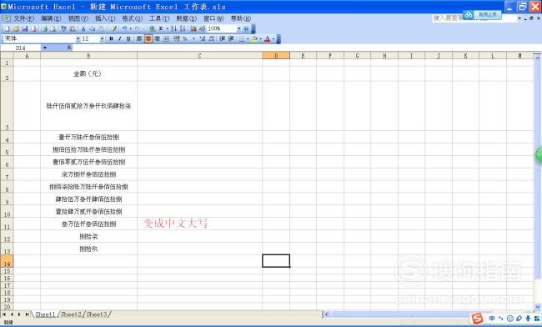Click the horizontal scrollbar left arrow
This screenshot has height=327, width=542.
pos(327,314)
